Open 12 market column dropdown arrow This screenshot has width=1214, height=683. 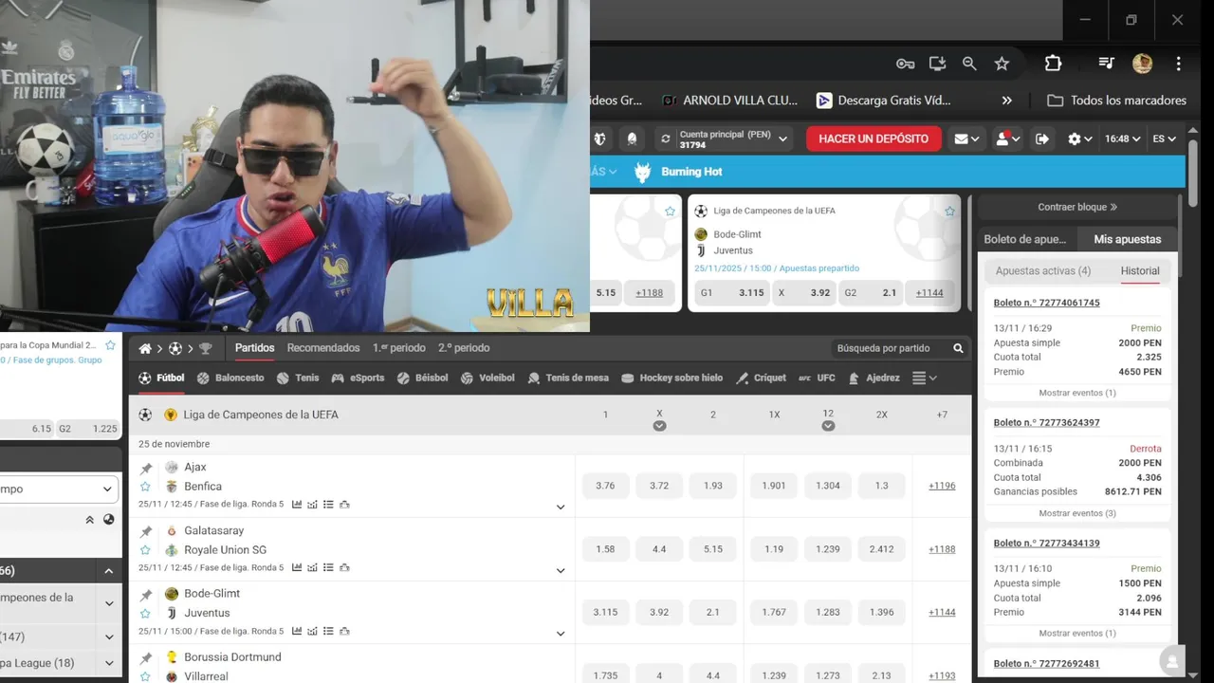828,426
